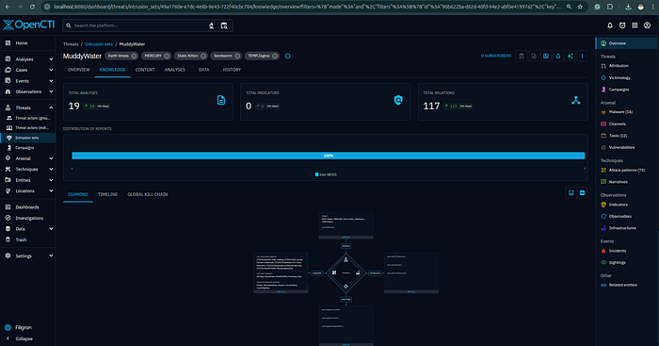Viewport: 659px width, 346px height.
Task: Remove the MERCURY alias chip
Action: 167,56
